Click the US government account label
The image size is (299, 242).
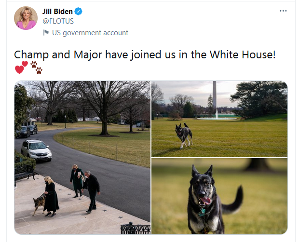click(90, 33)
